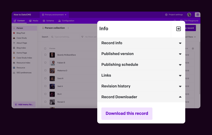This screenshot has width=212, height=135.
Task: Open the gift box icon in the top bar
Action: click(198, 15)
